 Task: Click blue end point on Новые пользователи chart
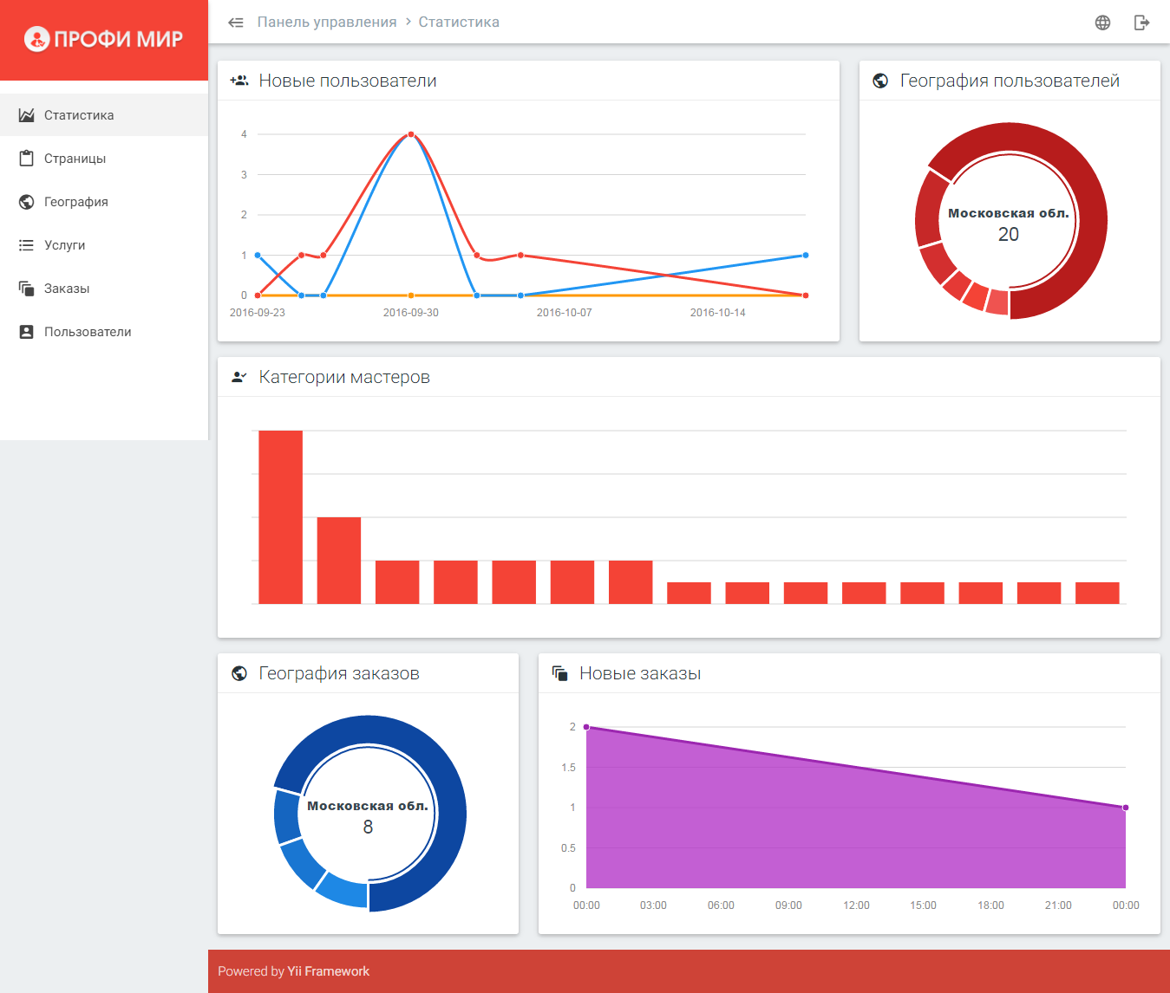[806, 256]
